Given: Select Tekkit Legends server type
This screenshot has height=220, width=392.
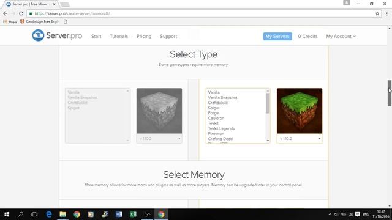Looking at the screenshot, I should tap(221, 128).
